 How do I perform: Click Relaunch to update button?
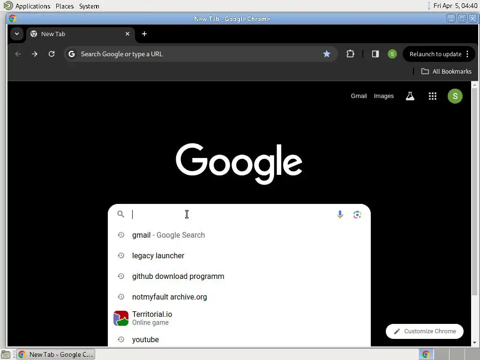[x=435, y=54]
